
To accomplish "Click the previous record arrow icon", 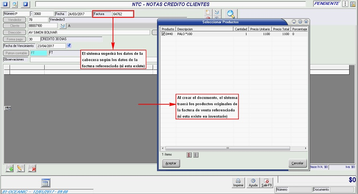I will pos(5,4).
